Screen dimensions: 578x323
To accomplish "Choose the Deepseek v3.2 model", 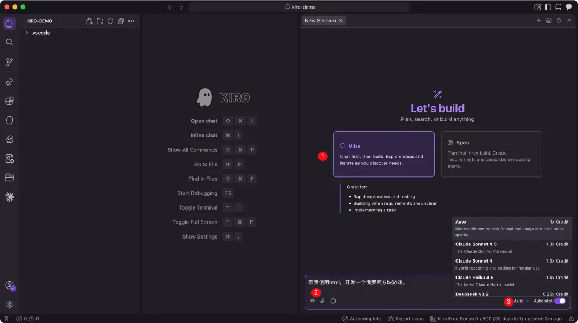I will [512, 294].
